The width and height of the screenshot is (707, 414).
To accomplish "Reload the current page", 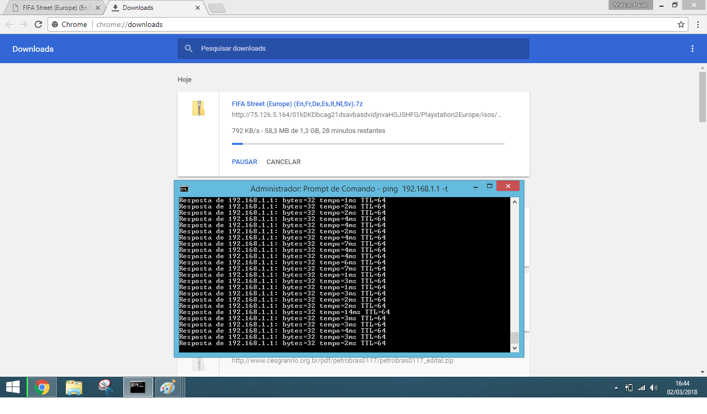I will [x=38, y=24].
